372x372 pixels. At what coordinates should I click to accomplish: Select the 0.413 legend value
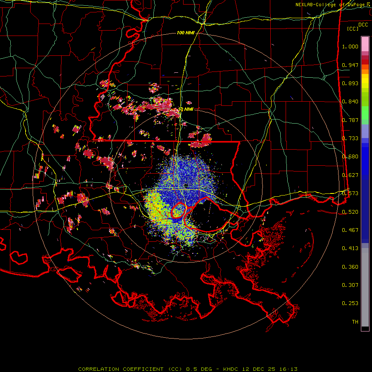[350, 248]
